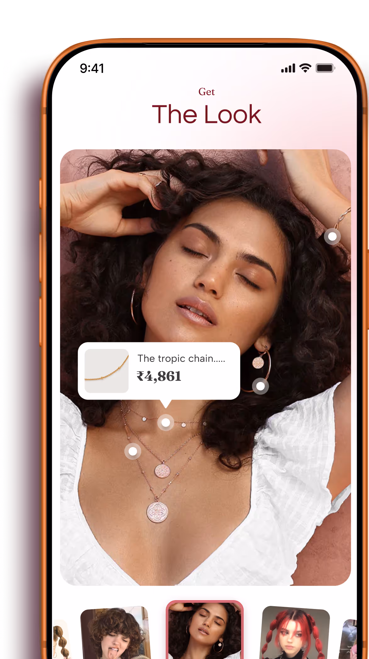The width and height of the screenshot is (369, 659).
Task: Tap the large flower pendant in the photo
Action: [x=157, y=512]
